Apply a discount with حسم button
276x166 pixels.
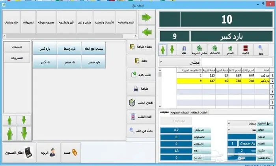point(71,153)
